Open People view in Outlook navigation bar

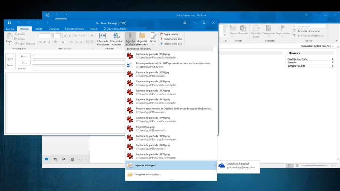tap(64, 159)
